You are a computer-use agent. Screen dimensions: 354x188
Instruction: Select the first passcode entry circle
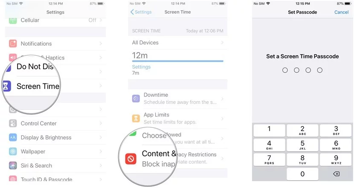(x=285, y=70)
